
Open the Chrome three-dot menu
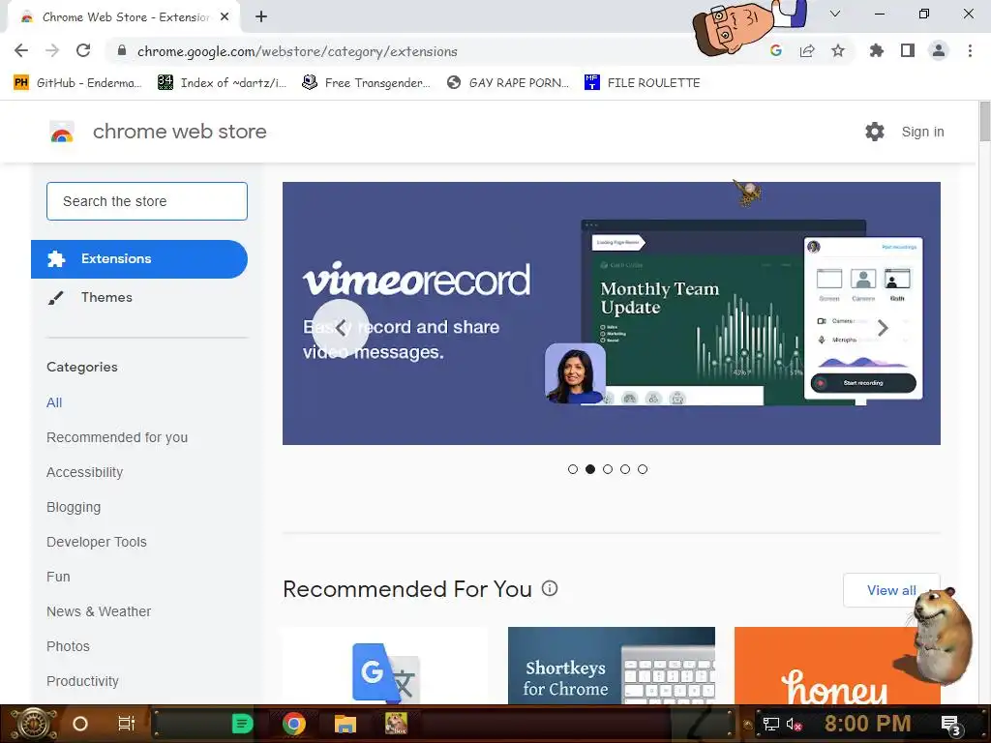click(970, 50)
